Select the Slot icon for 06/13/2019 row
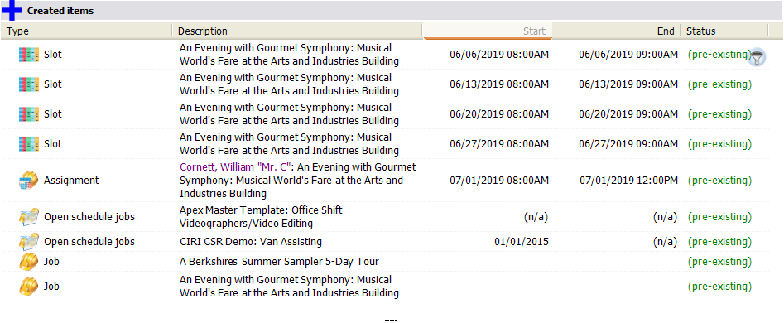 point(28,84)
